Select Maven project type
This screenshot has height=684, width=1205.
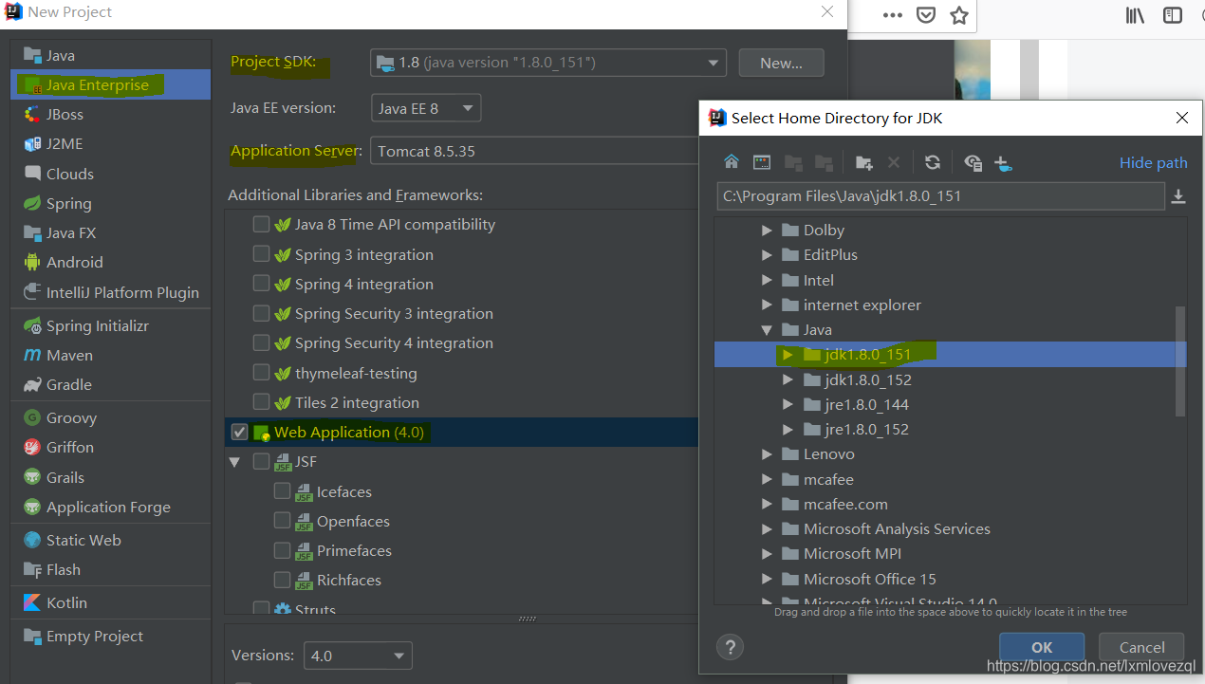click(x=111, y=355)
